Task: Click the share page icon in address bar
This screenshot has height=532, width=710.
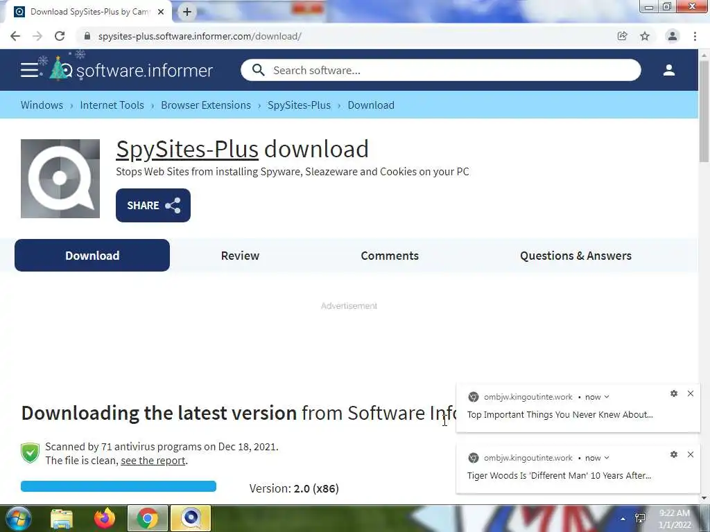Action: tap(623, 36)
